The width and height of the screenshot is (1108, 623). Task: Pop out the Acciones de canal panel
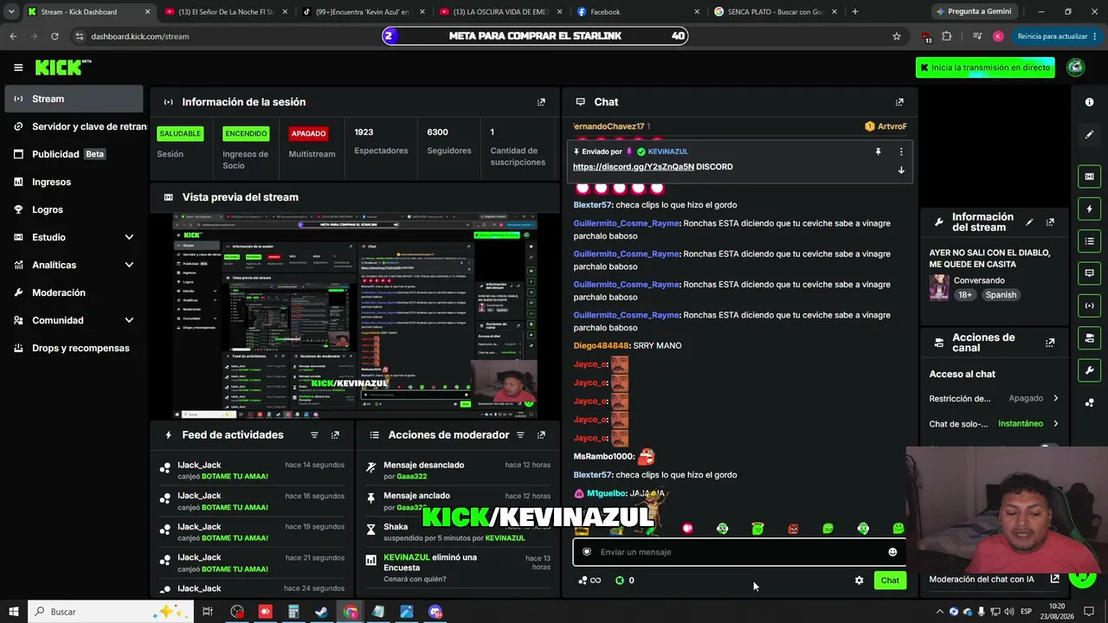pyautogui.click(x=1050, y=343)
